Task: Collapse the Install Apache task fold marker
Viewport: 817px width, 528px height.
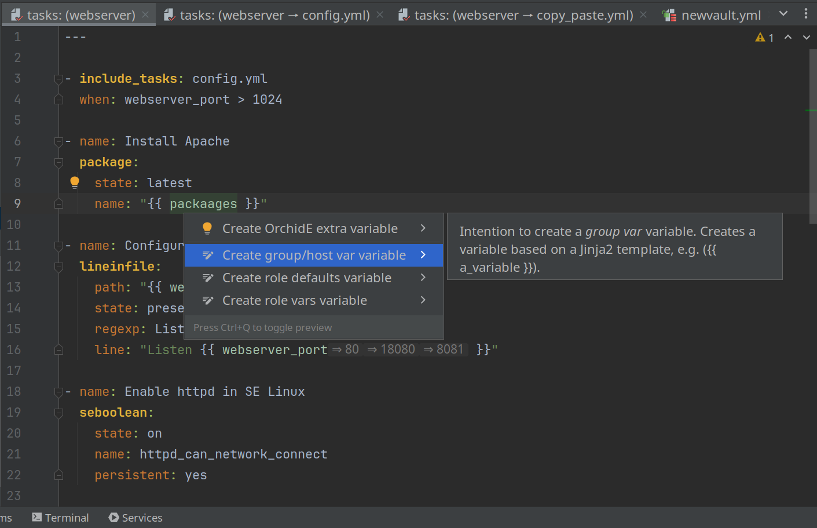Action: point(58,141)
